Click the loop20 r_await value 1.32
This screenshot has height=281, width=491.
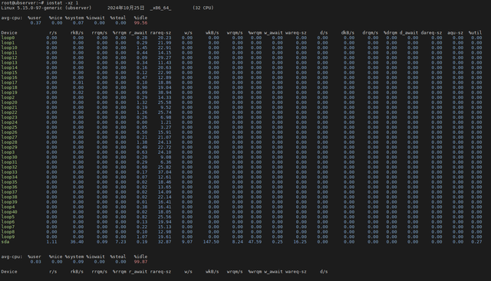tap(142, 103)
